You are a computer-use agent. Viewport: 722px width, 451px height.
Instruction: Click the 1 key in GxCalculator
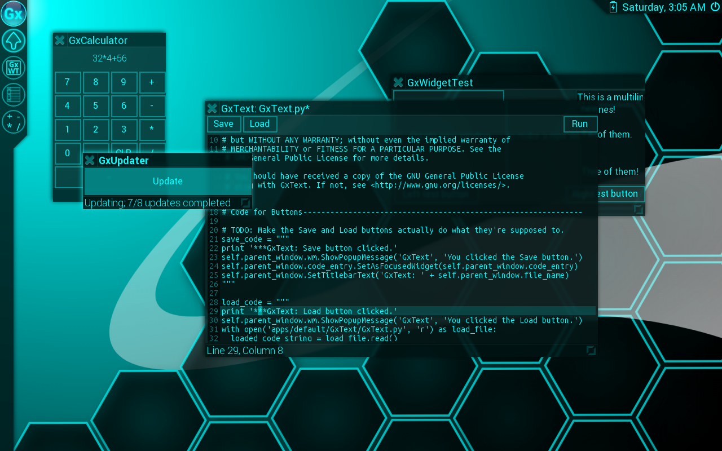(67, 130)
